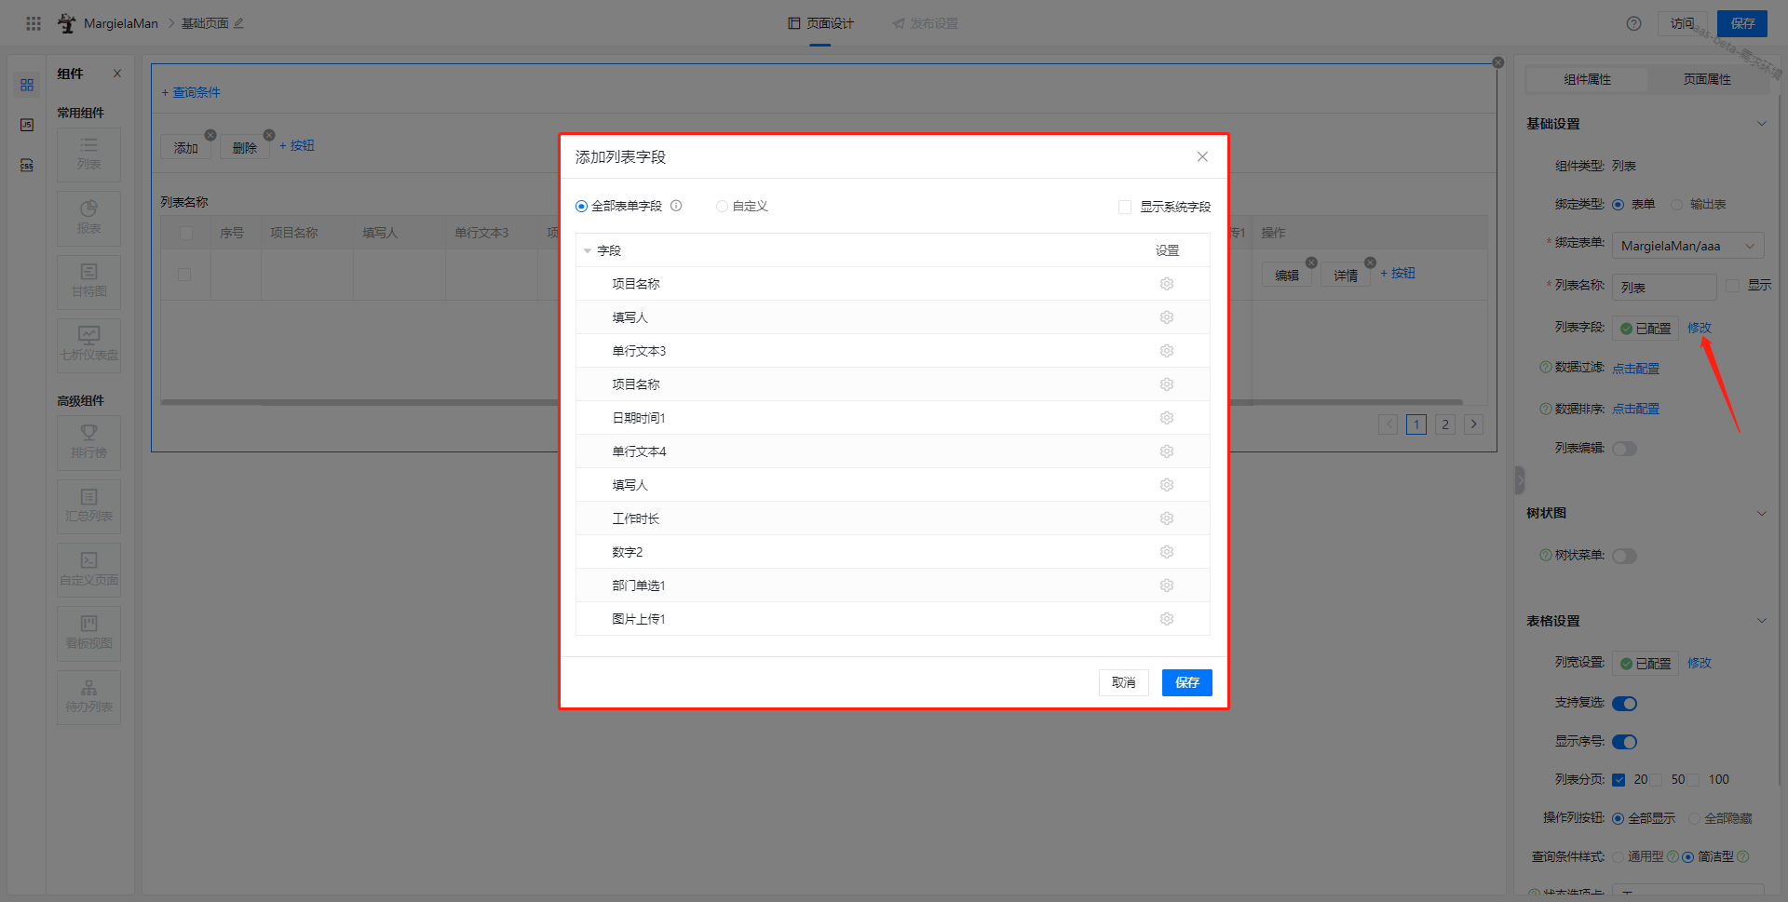Remove the 添加 button via its x badge
This screenshot has width=1788, height=902.
pos(210,135)
